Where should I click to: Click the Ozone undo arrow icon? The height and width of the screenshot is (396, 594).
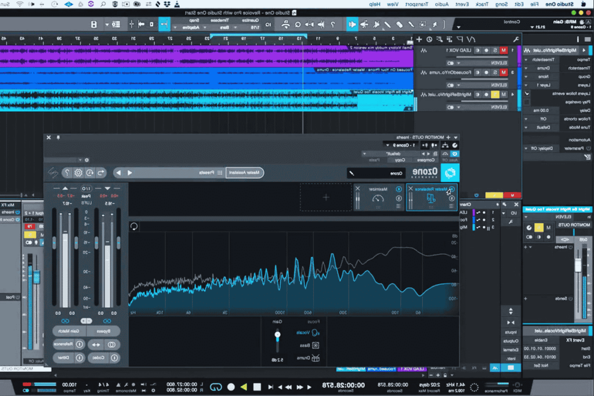click(101, 173)
